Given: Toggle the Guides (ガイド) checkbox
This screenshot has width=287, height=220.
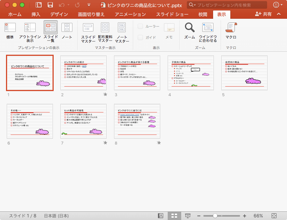Looking at the screenshot, I should tap(140, 37).
